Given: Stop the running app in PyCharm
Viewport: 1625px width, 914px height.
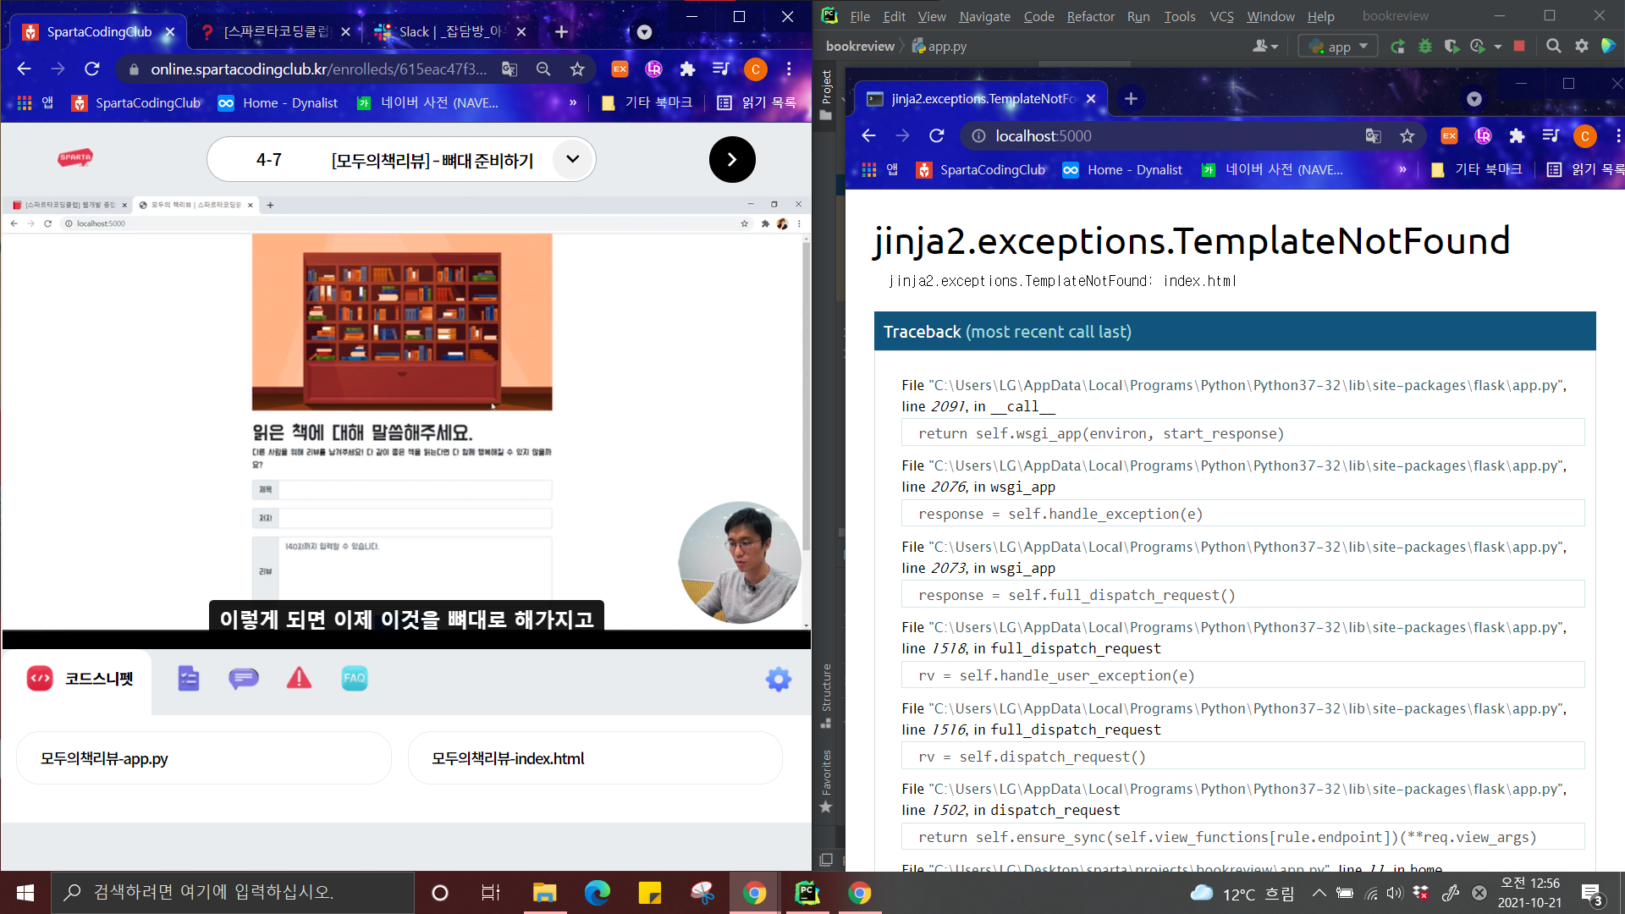Looking at the screenshot, I should (x=1519, y=47).
